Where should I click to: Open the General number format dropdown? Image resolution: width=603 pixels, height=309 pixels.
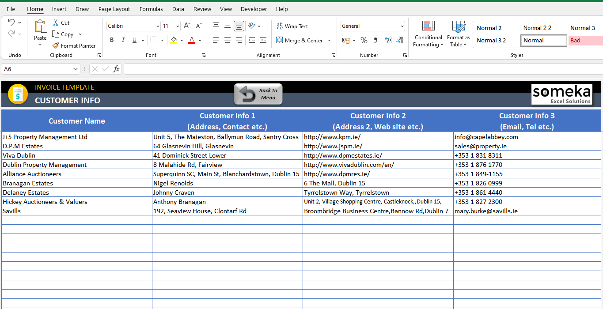[402, 26]
